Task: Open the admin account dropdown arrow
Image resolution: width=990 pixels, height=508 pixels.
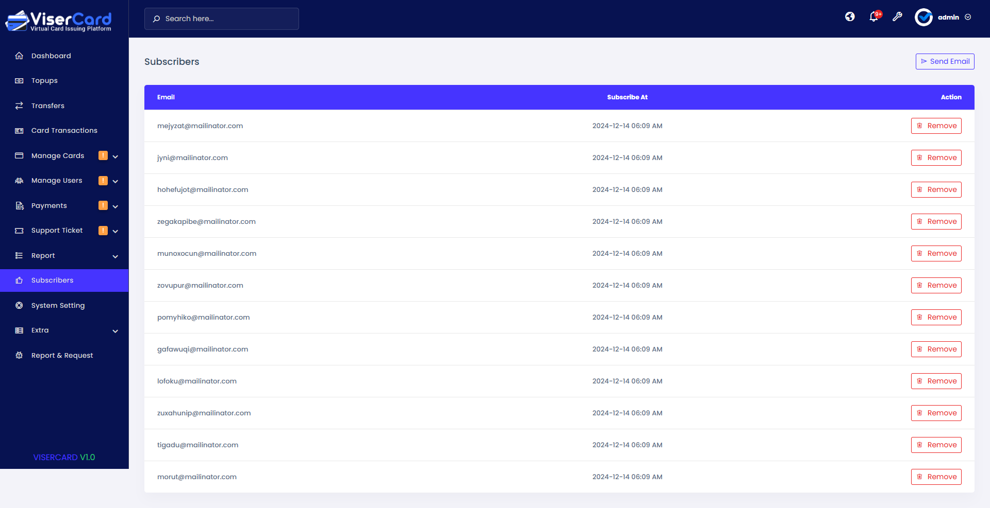Action: pyautogui.click(x=968, y=17)
